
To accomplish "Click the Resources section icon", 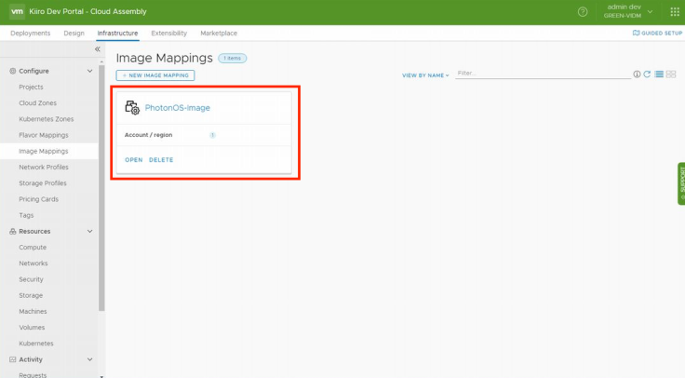I will [13, 231].
